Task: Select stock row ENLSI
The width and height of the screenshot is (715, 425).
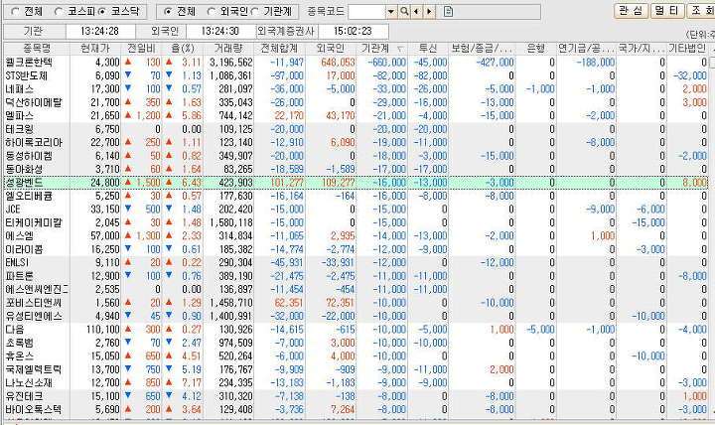Action: (356, 263)
